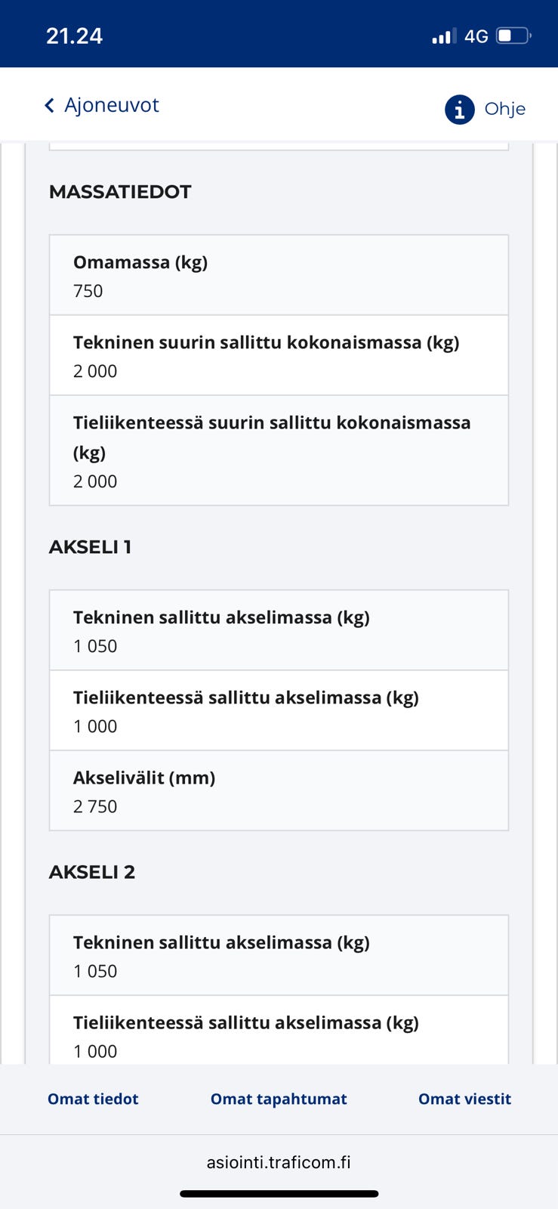
Task: Switch to Omat tapahtumat
Action: point(279,1099)
